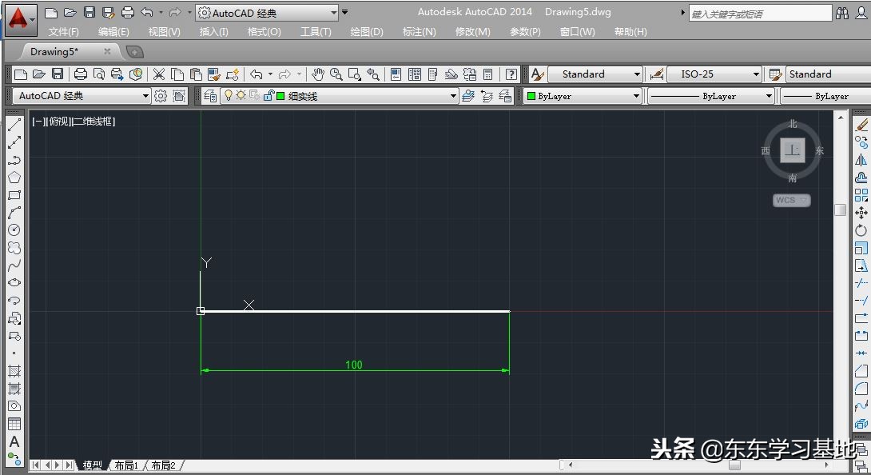Switch to the 布局1 layout tab
This screenshot has height=475, width=871.
tap(126, 465)
